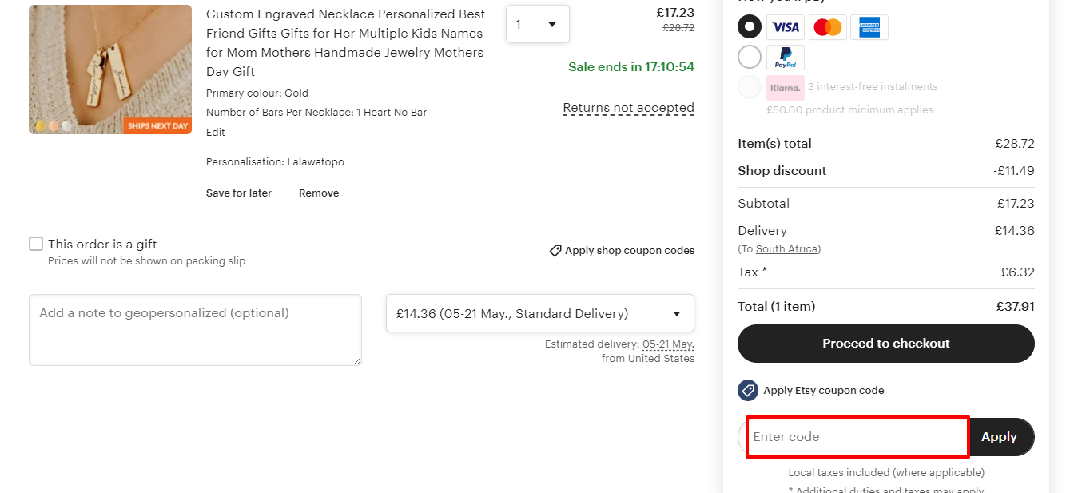The width and height of the screenshot is (1078, 493).
Task: Tick the 'This order is a gift' checkbox
Action: pyautogui.click(x=36, y=245)
